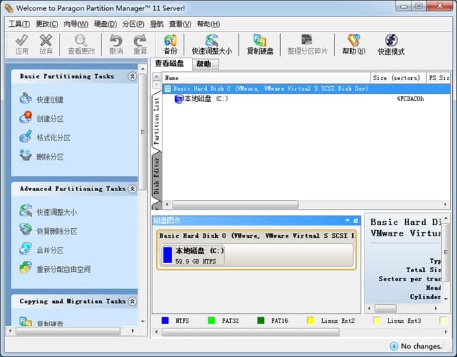Click sidebar Express Resize (快速调整大小) icon
Viewport: 457px width, 357px height.
[x=25, y=210]
